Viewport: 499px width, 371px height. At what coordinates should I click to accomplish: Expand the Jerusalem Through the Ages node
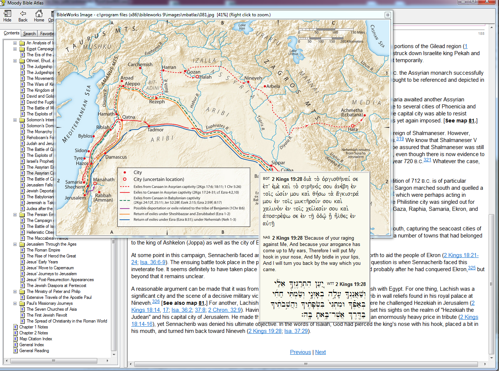tap(15, 244)
